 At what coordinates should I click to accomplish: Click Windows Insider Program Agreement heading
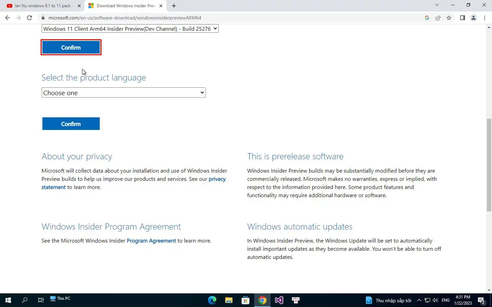(111, 227)
